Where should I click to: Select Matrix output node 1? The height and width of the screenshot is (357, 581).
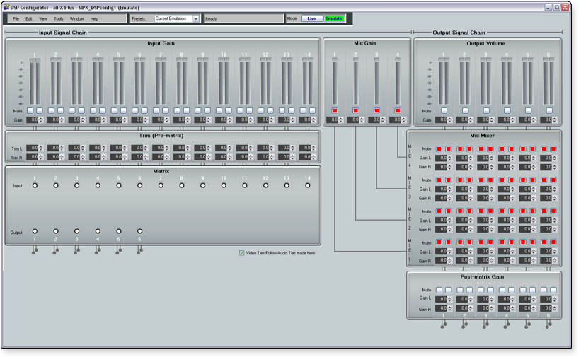[35, 231]
